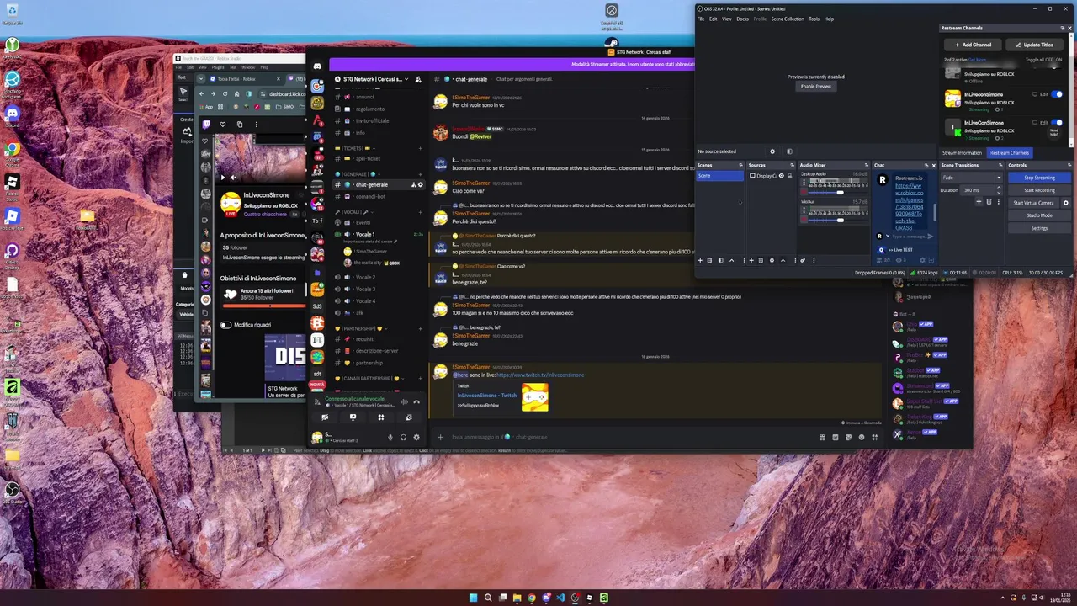Lock the Display Capture source
The height and width of the screenshot is (606, 1077).
[x=790, y=176]
